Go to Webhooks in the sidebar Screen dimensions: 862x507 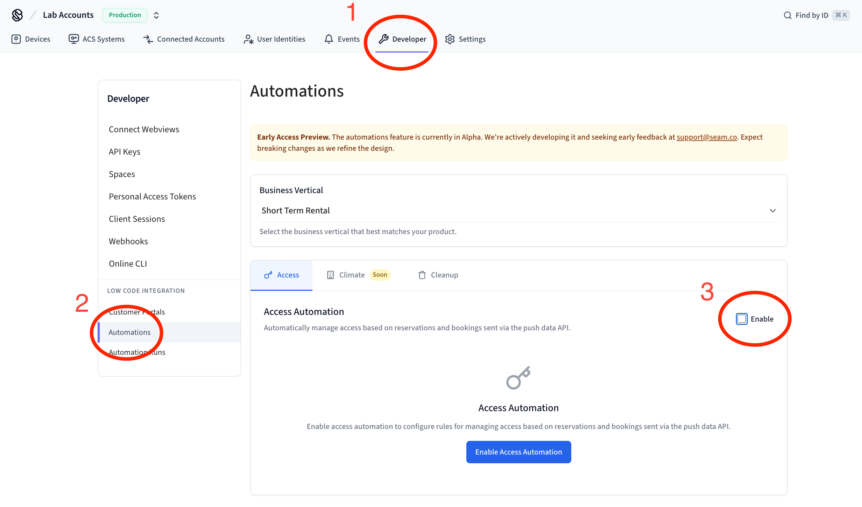[128, 241]
